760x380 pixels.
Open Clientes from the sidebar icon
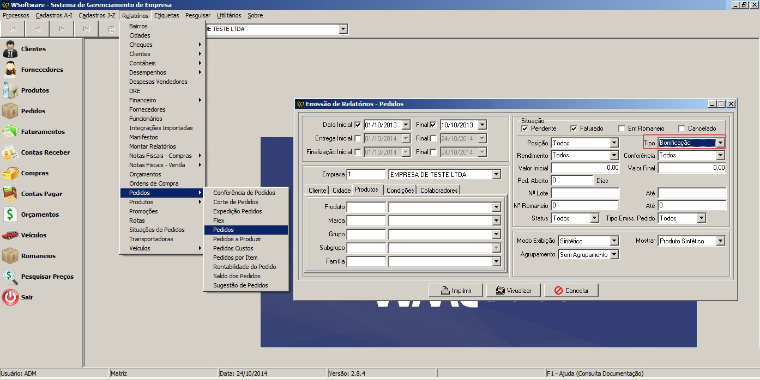10,49
